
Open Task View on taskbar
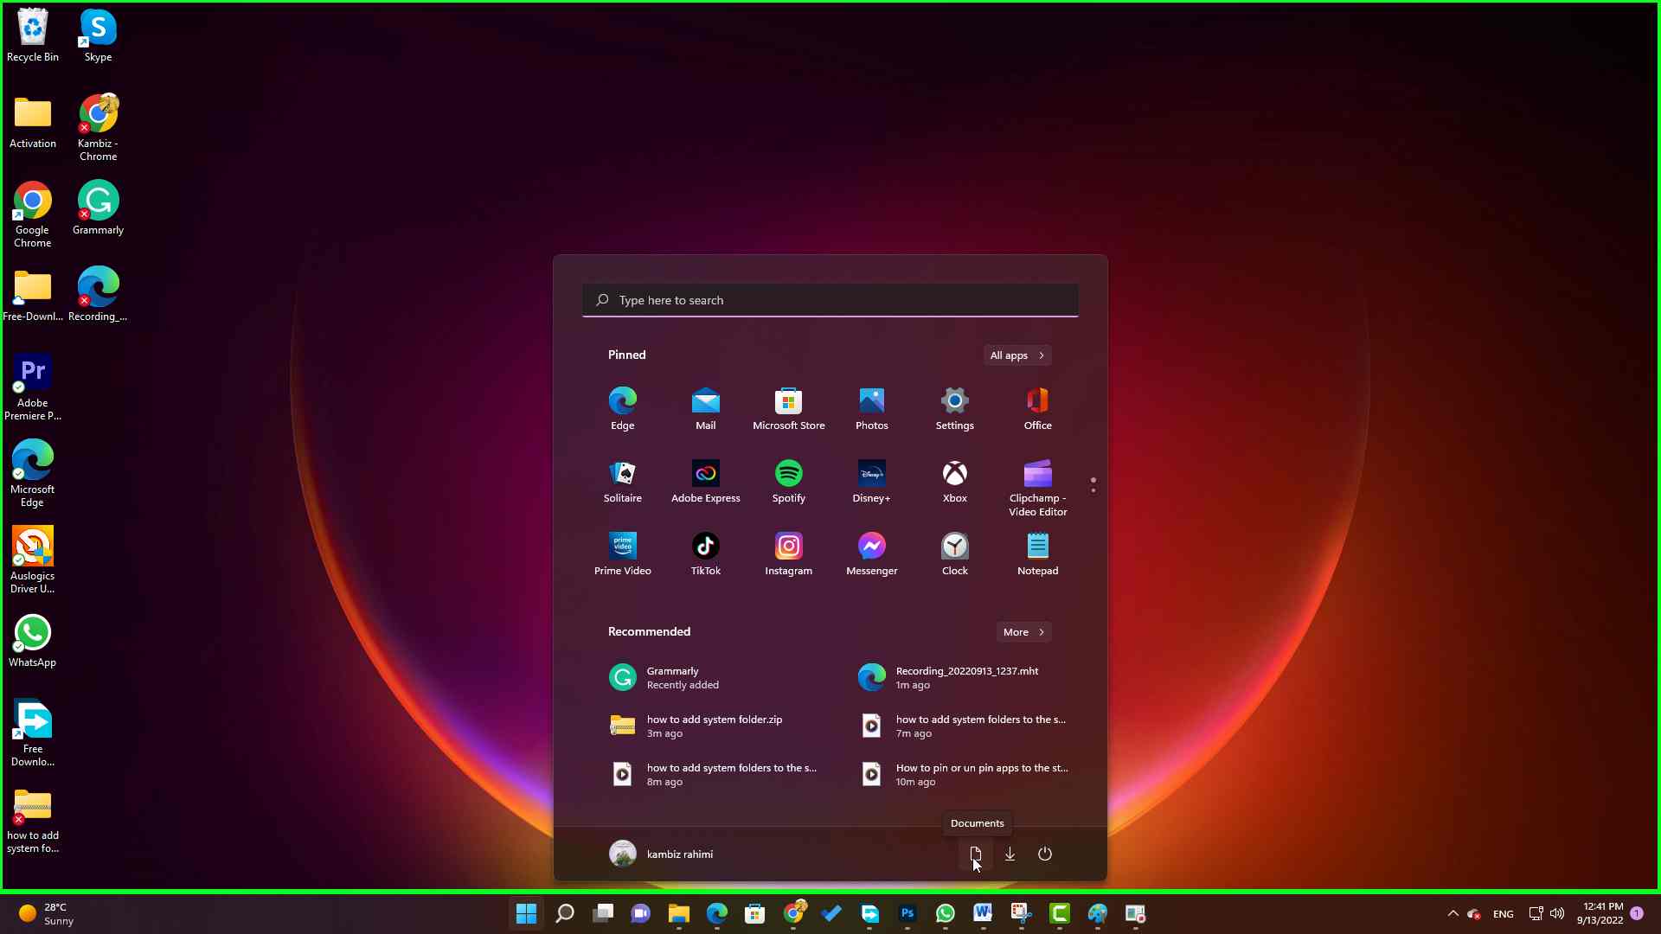[603, 913]
